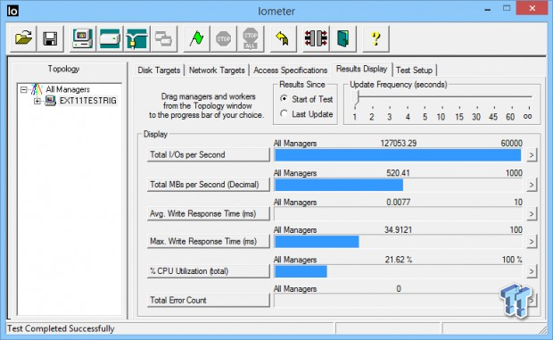The image size is (553, 340).
Task: Click Total MBs per Second (Decimal) button
Action: pos(208,185)
